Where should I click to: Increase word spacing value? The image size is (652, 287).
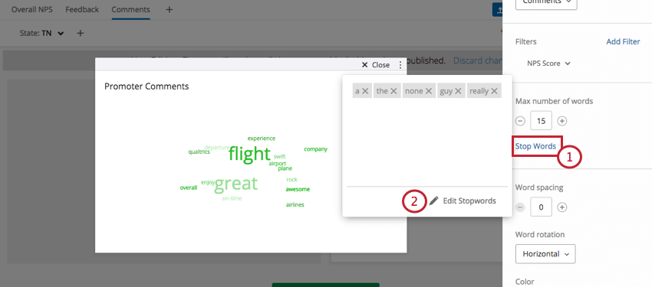pyautogui.click(x=561, y=207)
